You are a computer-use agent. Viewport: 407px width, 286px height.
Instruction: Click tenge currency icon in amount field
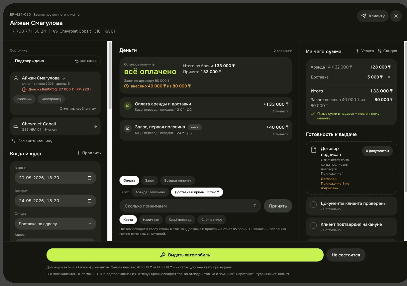click(255, 206)
